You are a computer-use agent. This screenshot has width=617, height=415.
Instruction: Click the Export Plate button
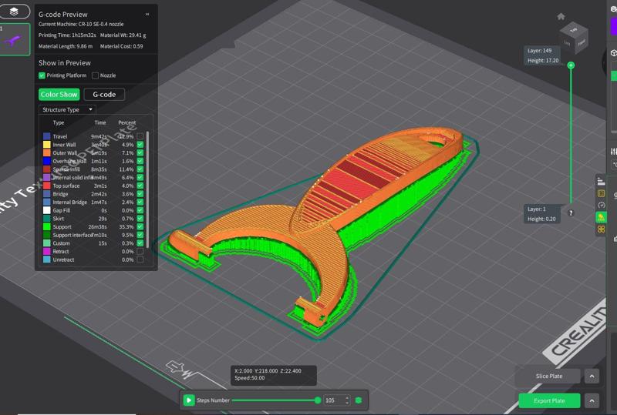[x=549, y=401]
